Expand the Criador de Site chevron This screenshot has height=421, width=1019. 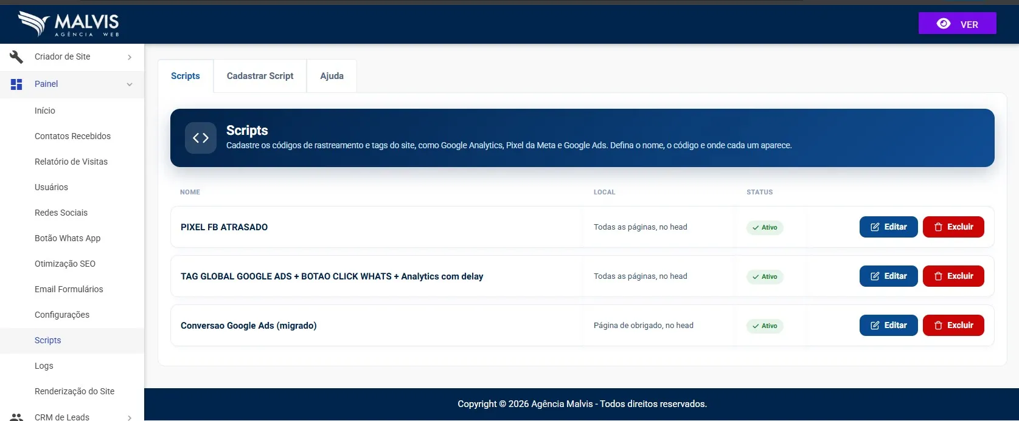coord(130,57)
